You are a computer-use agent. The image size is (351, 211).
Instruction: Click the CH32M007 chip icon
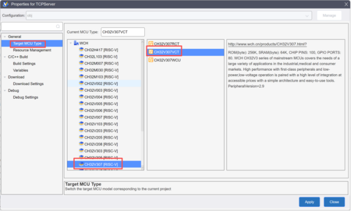(x=81, y=63)
